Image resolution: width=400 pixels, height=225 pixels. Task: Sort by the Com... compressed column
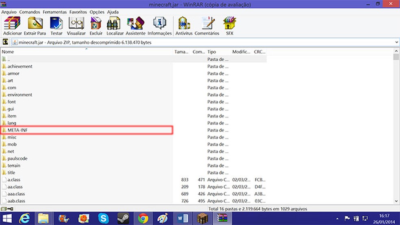(x=198, y=52)
